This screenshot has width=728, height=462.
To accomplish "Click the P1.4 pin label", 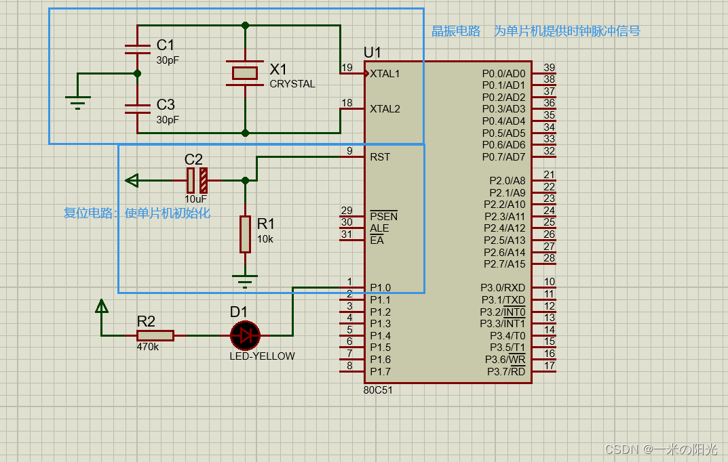I will (x=380, y=335).
